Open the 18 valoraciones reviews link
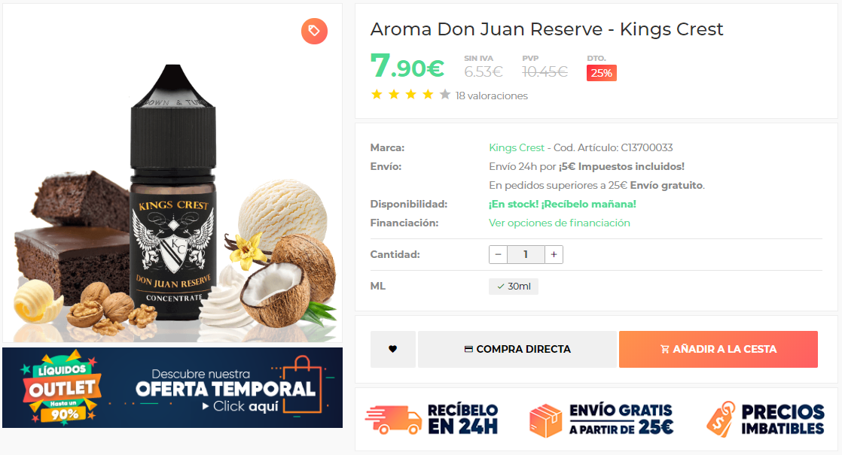842x455 pixels. pyautogui.click(x=491, y=96)
